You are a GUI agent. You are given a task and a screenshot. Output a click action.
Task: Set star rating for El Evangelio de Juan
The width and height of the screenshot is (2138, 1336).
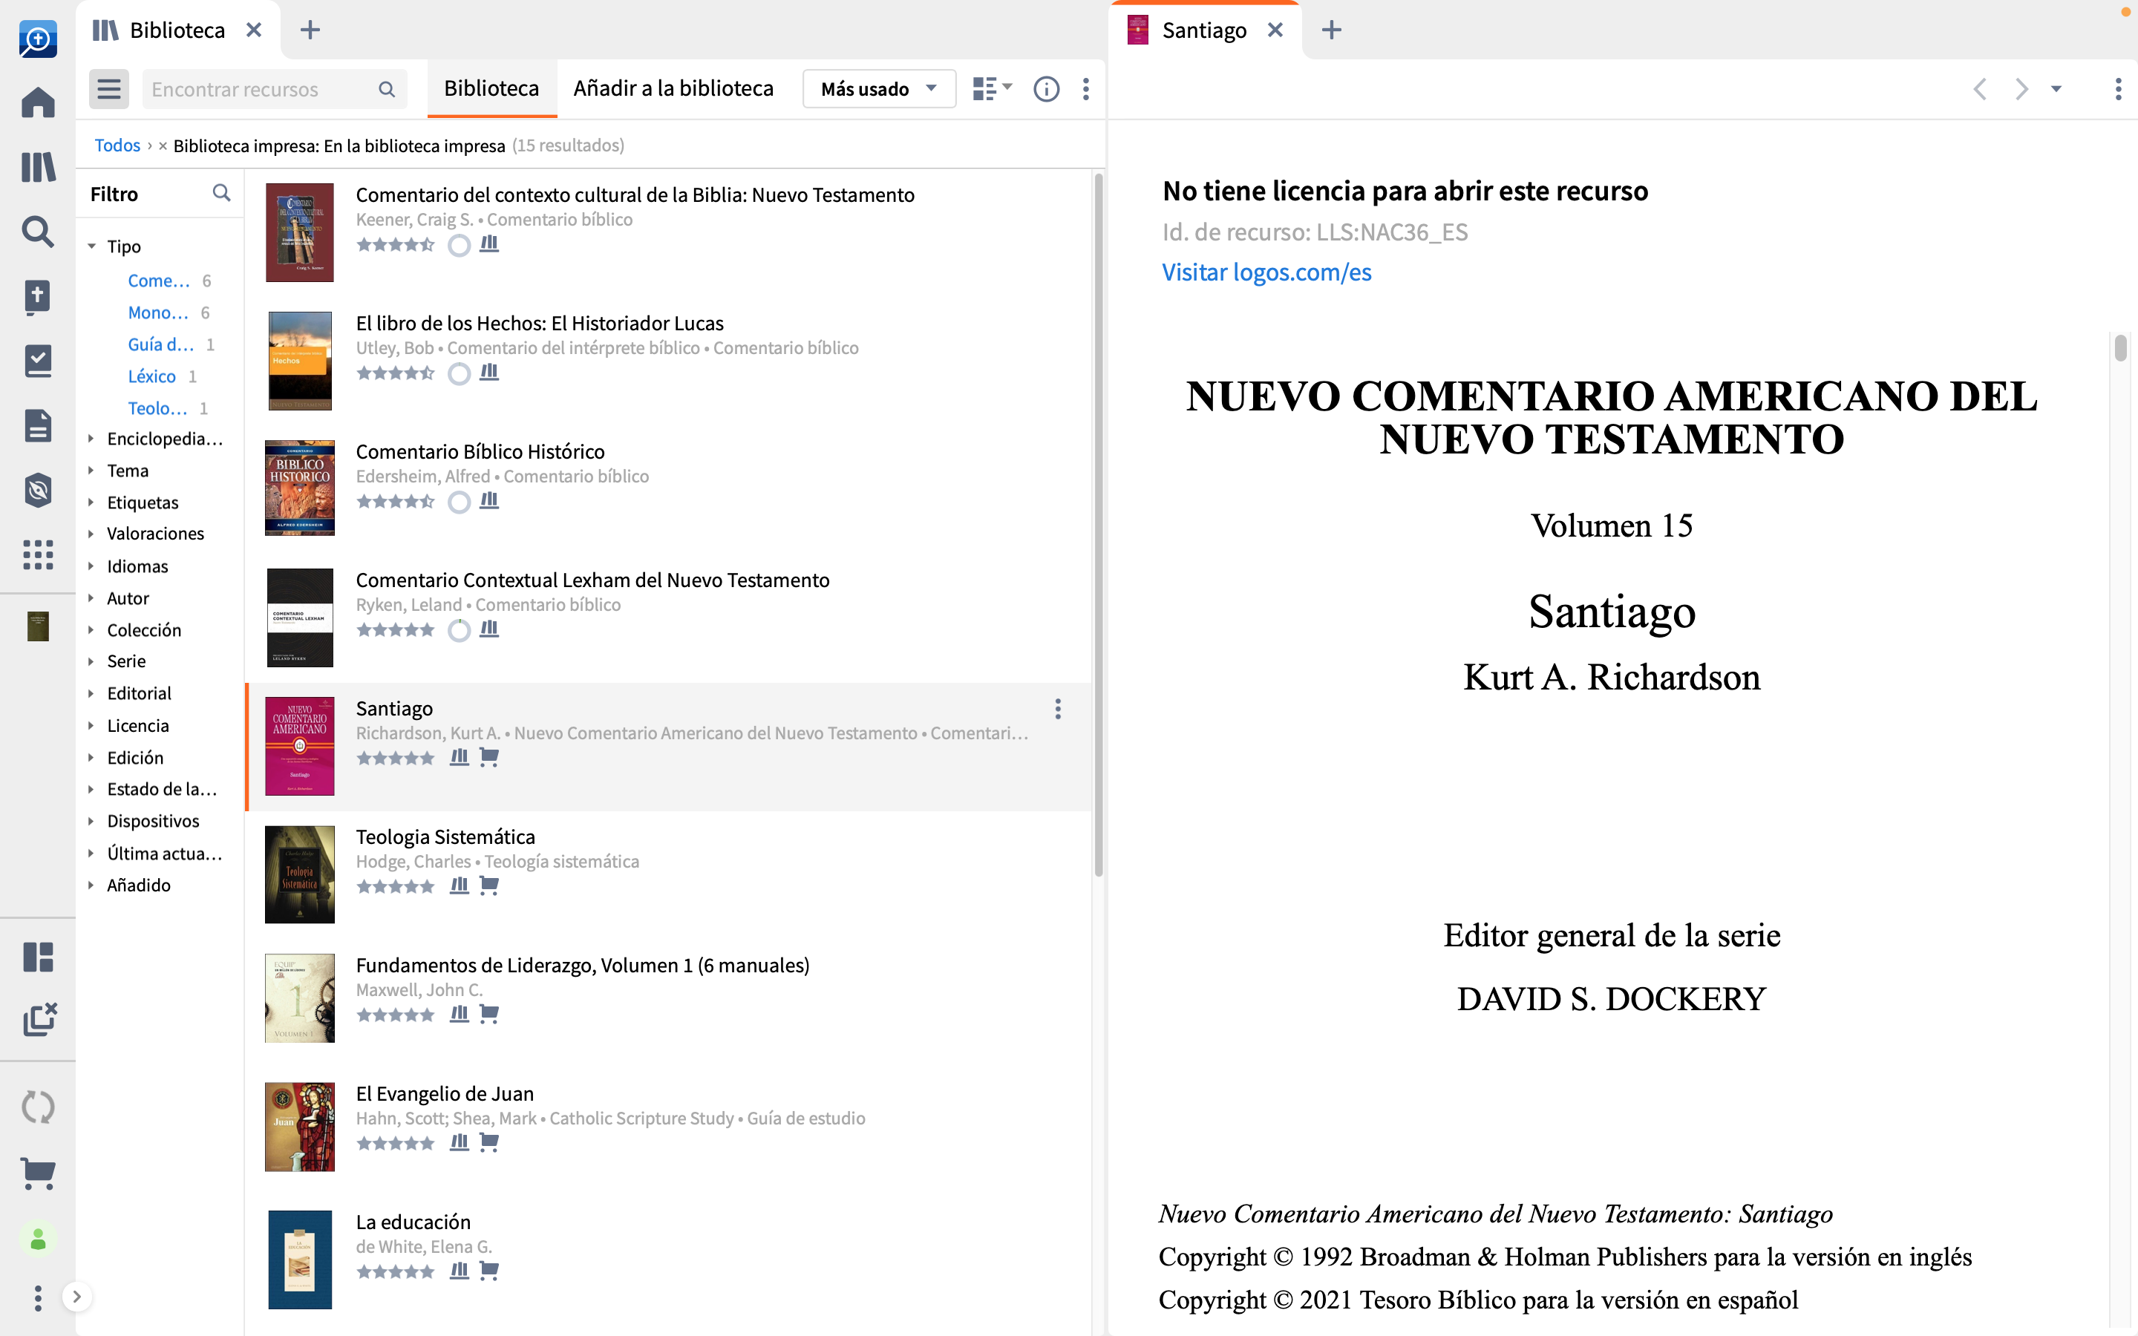tap(396, 1143)
